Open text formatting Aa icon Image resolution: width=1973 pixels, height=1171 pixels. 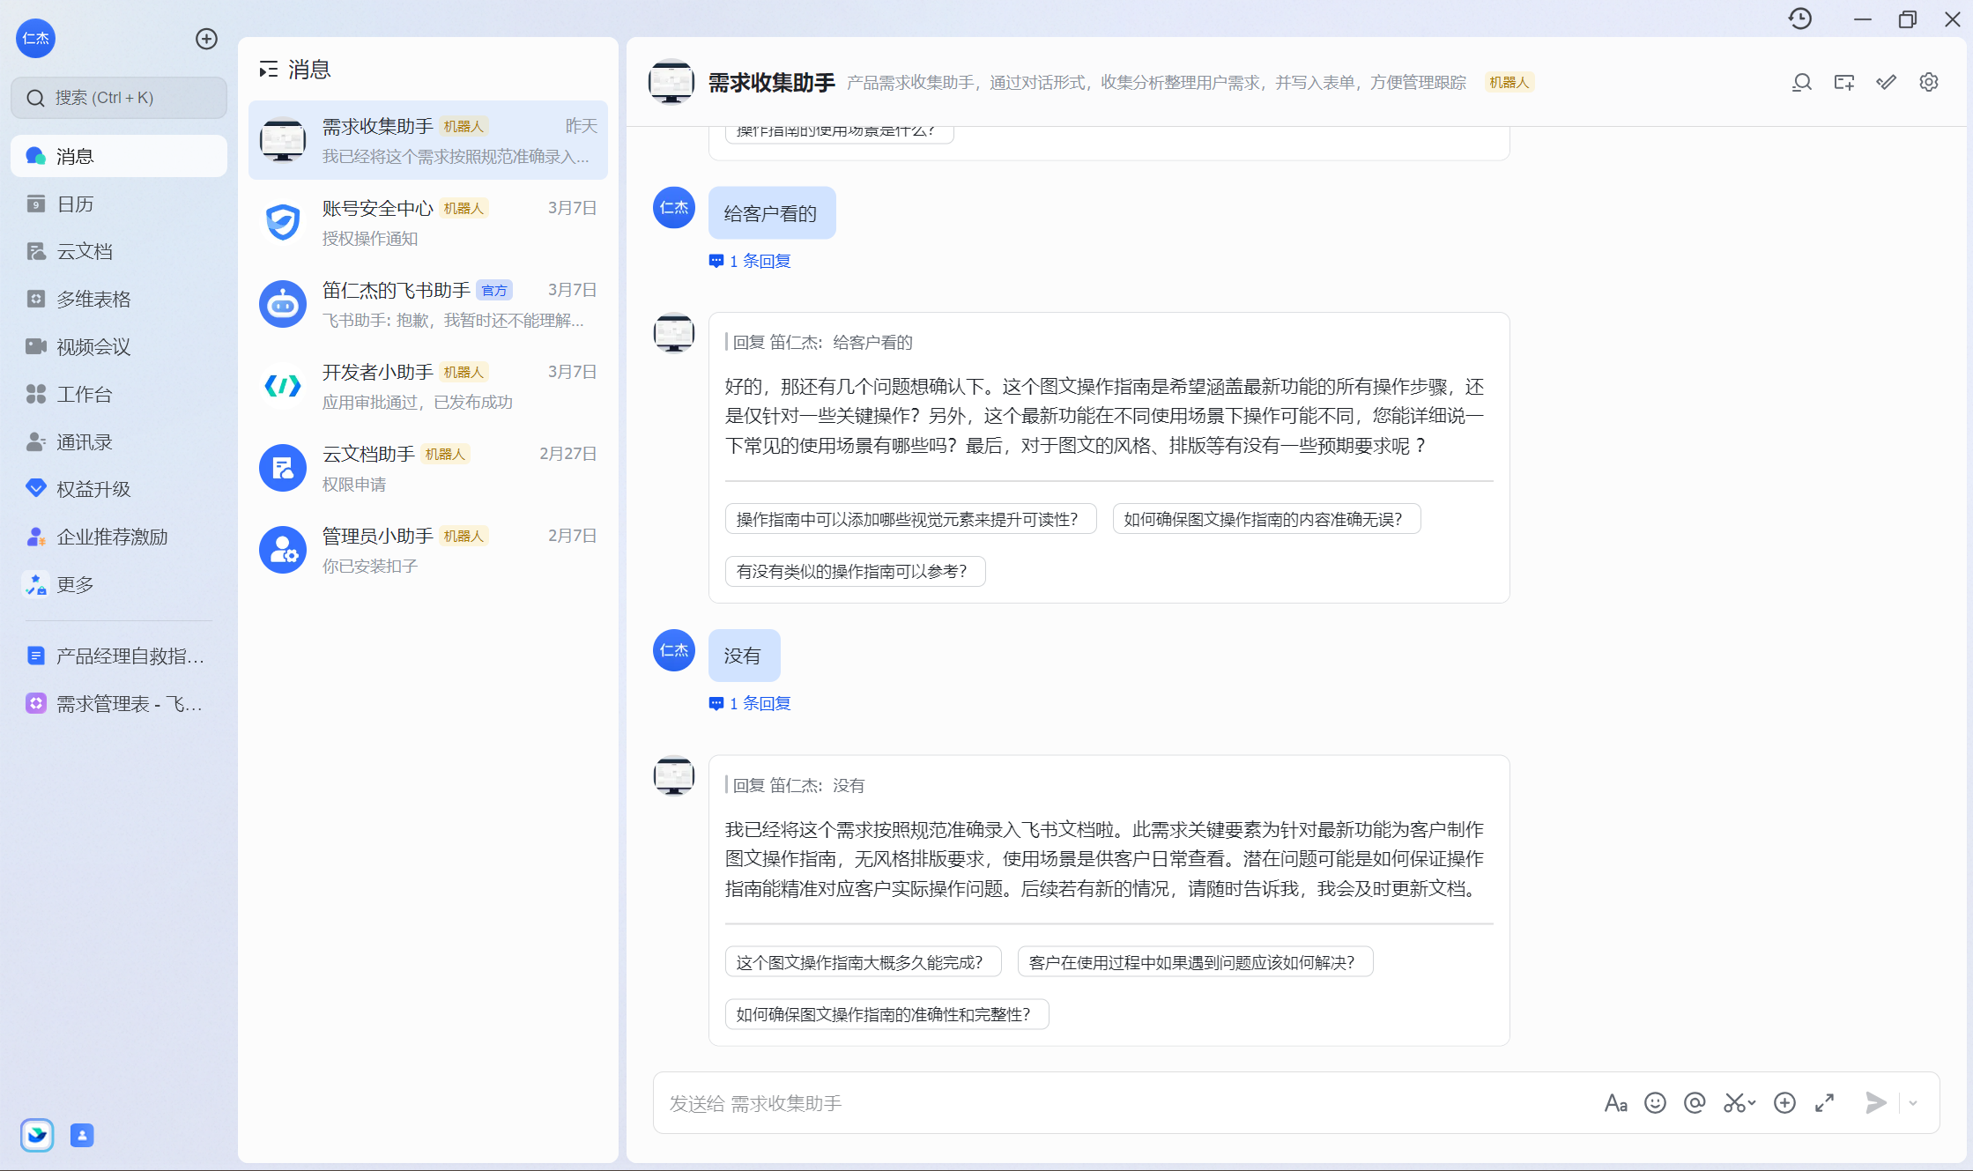point(1615,1102)
